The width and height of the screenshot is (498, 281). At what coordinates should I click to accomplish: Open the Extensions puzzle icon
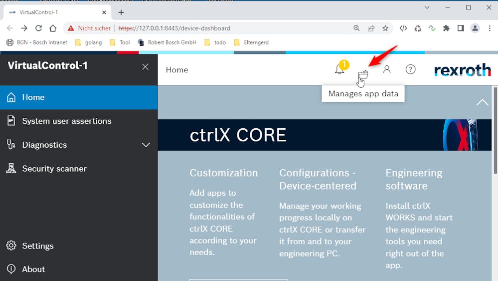point(446,28)
